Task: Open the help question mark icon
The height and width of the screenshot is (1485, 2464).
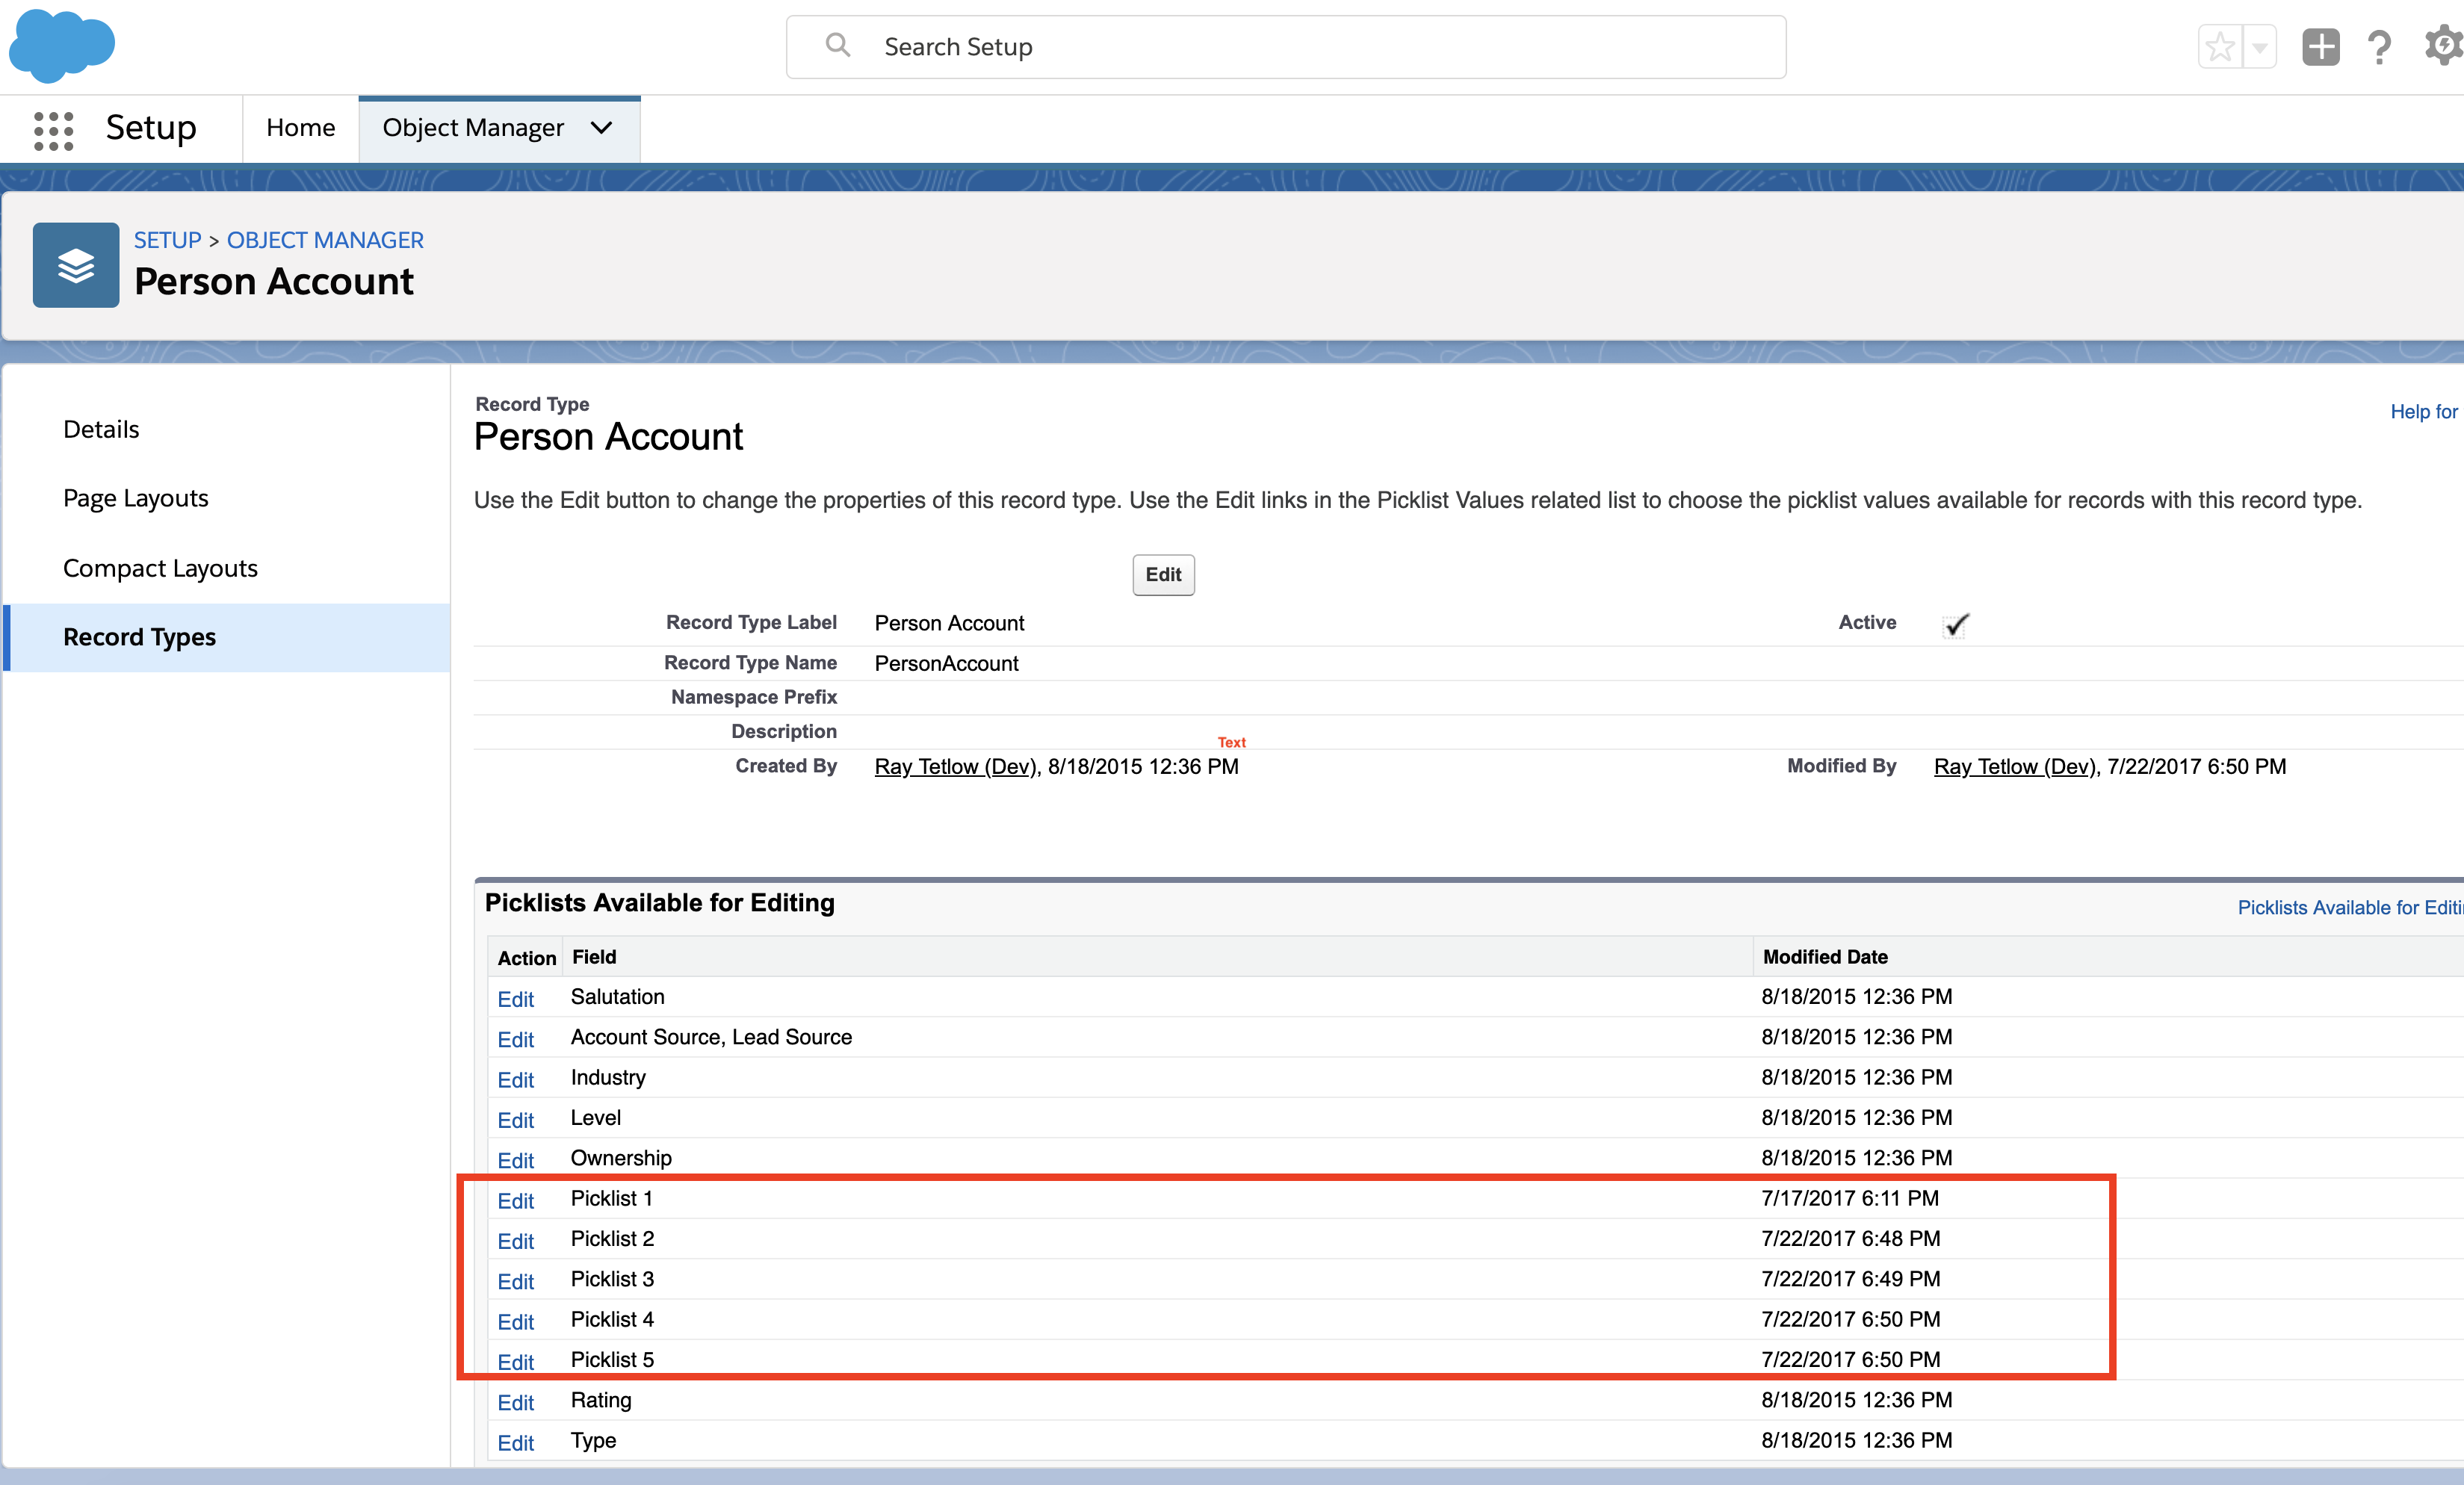Action: pyautogui.click(x=2379, y=47)
